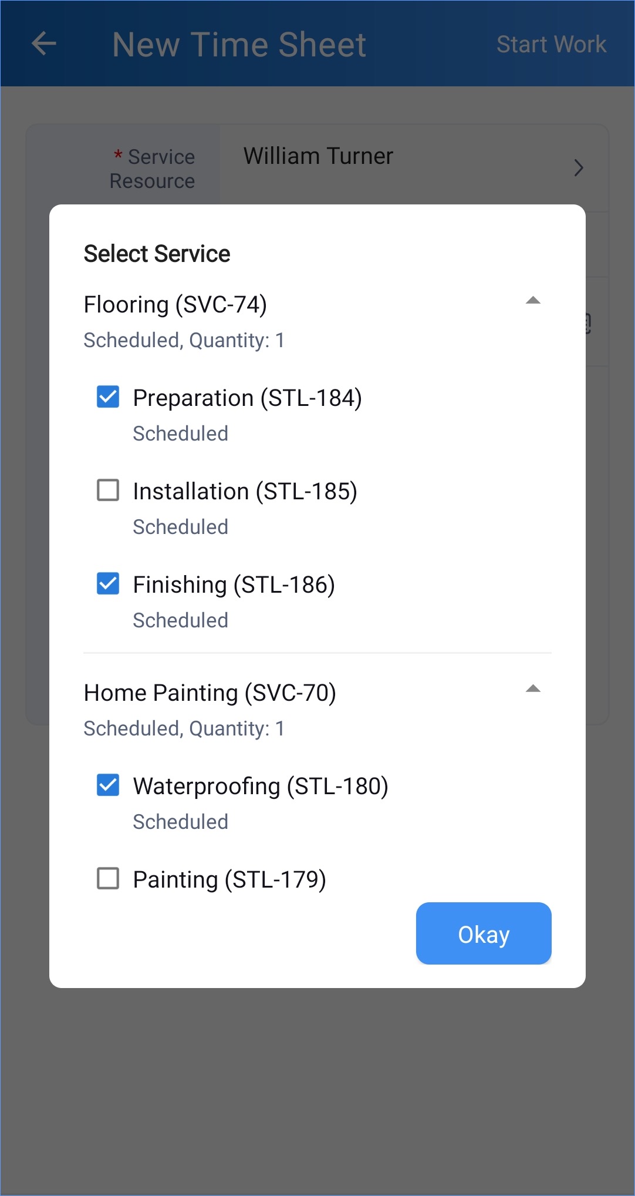Uncheck Preparation (STL-184) checkbox

pos(108,397)
